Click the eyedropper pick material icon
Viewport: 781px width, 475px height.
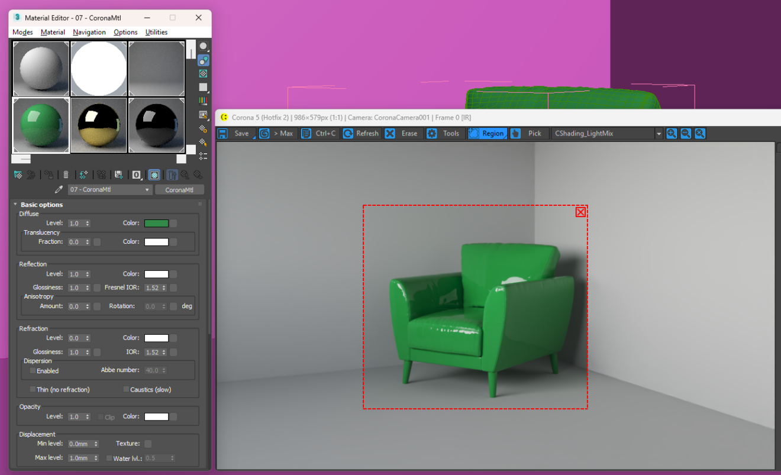[x=59, y=190]
